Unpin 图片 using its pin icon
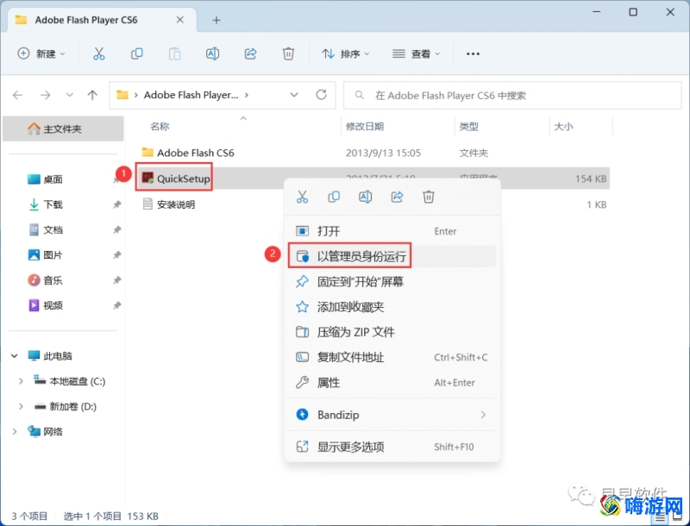This screenshot has width=690, height=526. tap(116, 255)
